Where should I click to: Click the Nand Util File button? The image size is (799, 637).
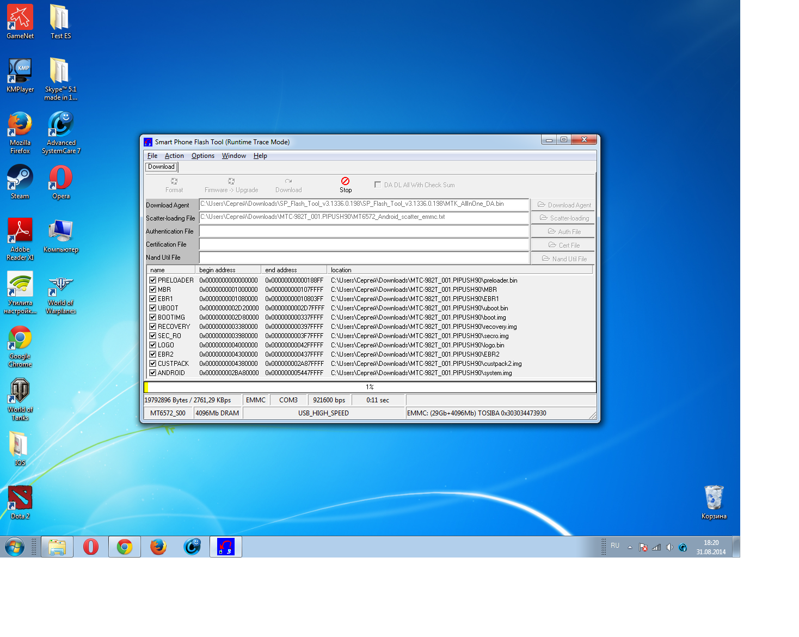(563, 259)
